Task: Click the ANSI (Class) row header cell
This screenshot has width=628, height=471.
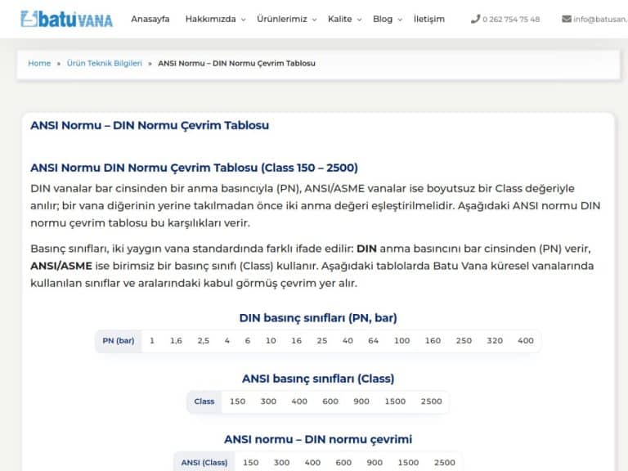Action: click(204, 462)
